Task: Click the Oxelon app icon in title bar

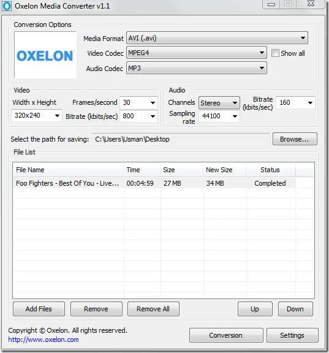Action: 6,6
